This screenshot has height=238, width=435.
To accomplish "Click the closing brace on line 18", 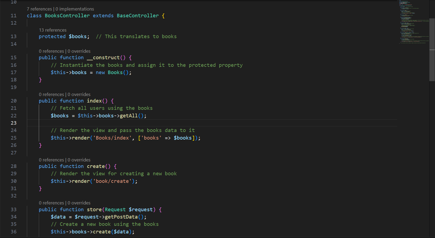I will pyautogui.click(x=40, y=80).
